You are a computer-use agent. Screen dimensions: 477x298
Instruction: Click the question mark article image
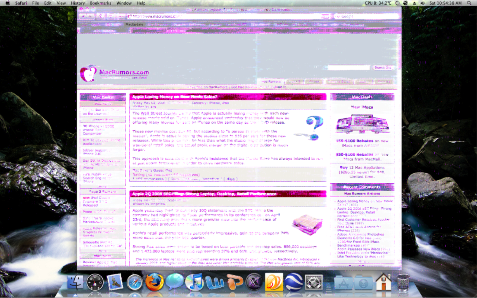[309, 128]
